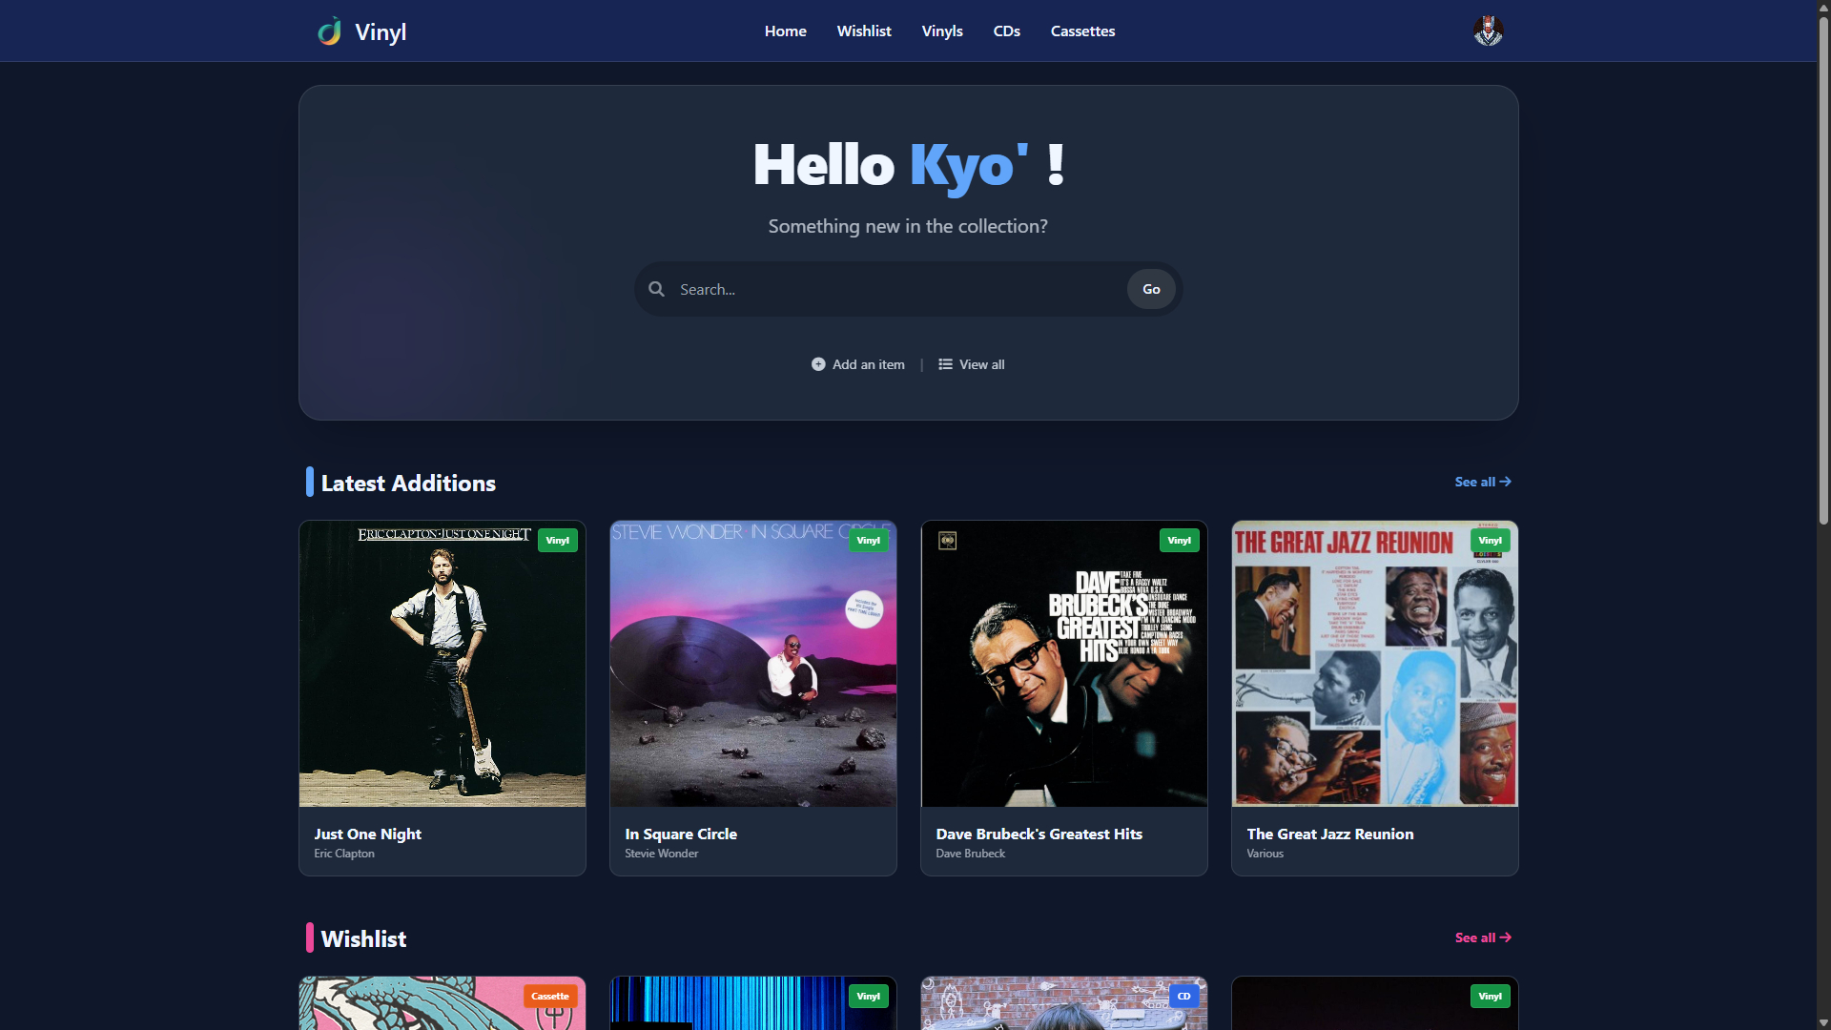Click the Eric Clapton artist name
This screenshot has width=1831, height=1030.
click(344, 854)
